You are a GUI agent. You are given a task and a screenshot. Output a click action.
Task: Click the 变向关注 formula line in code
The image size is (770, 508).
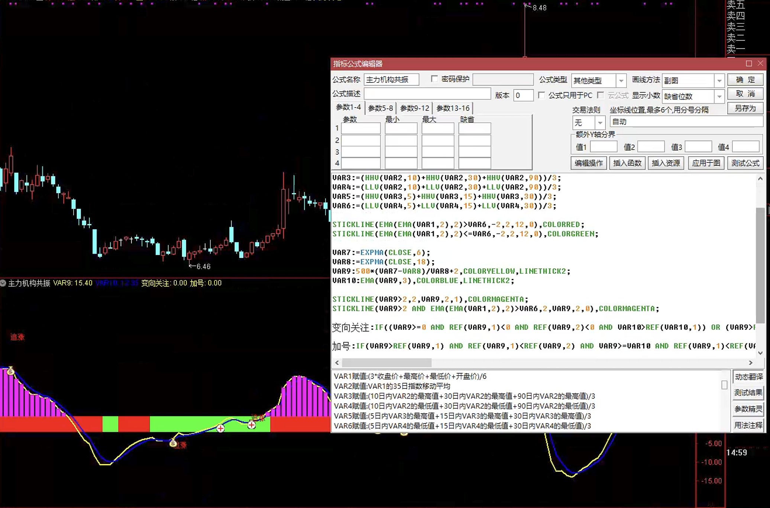click(544, 327)
